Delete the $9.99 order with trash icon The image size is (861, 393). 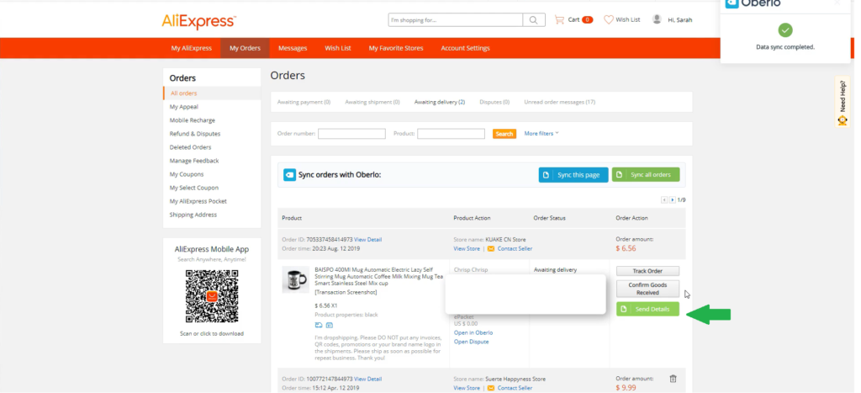[x=673, y=379]
